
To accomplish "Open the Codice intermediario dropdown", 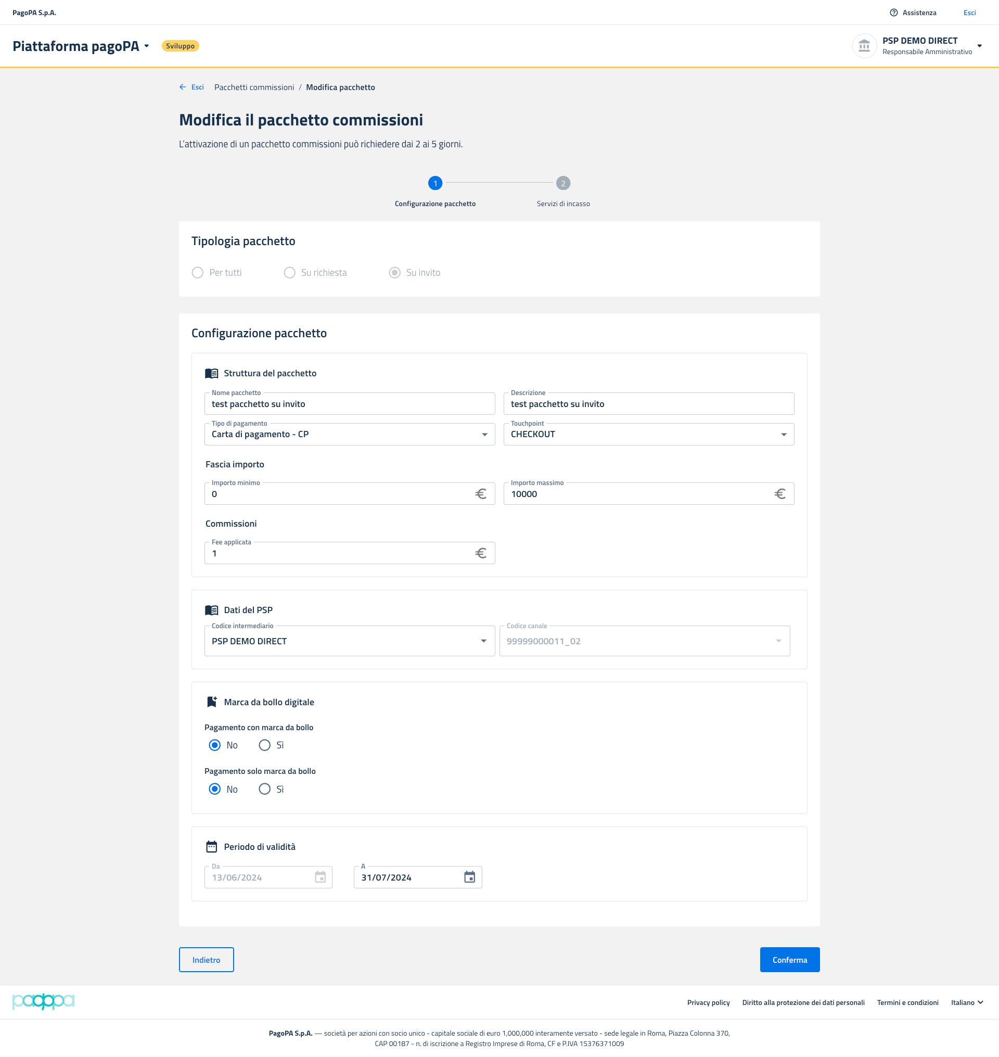I will click(x=349, y=641).
